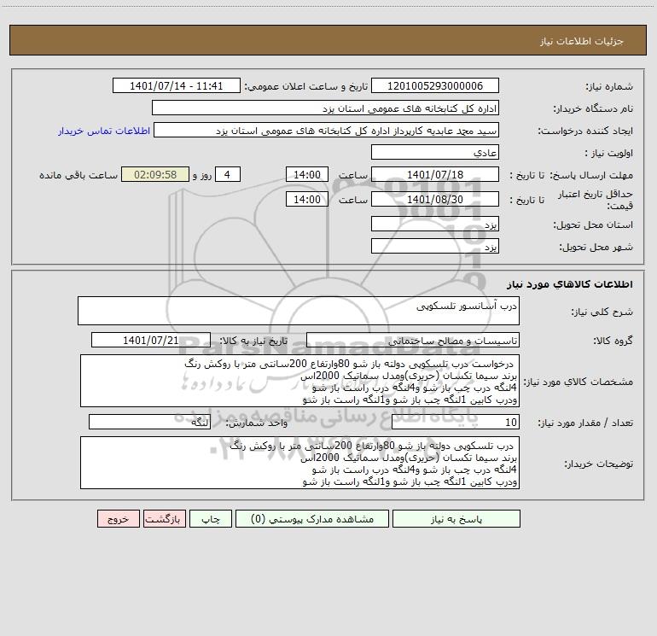Viewport: 657px width, 636px height.
Task: Click general description field درب آسانسور تلسکوپی
Action: click(299, 311)
